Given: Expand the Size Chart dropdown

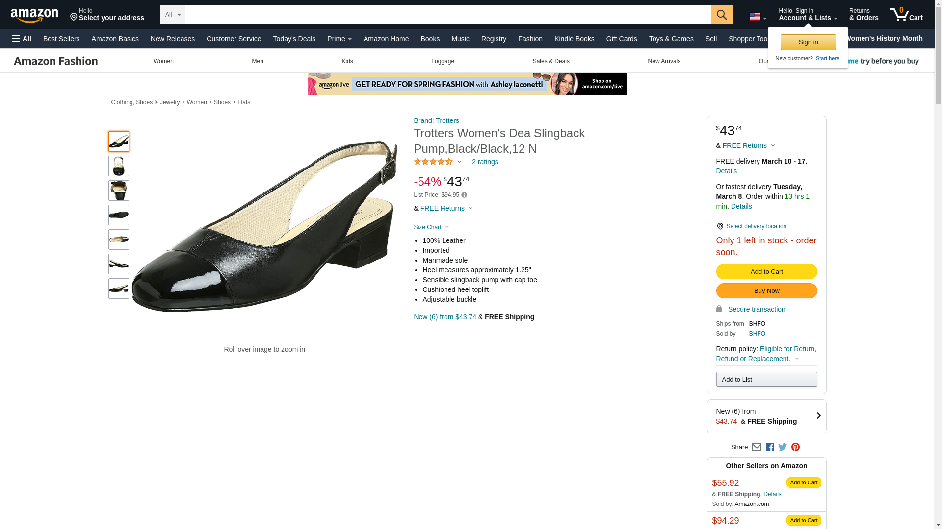Looking at the screenshot, I should [431, 227].
